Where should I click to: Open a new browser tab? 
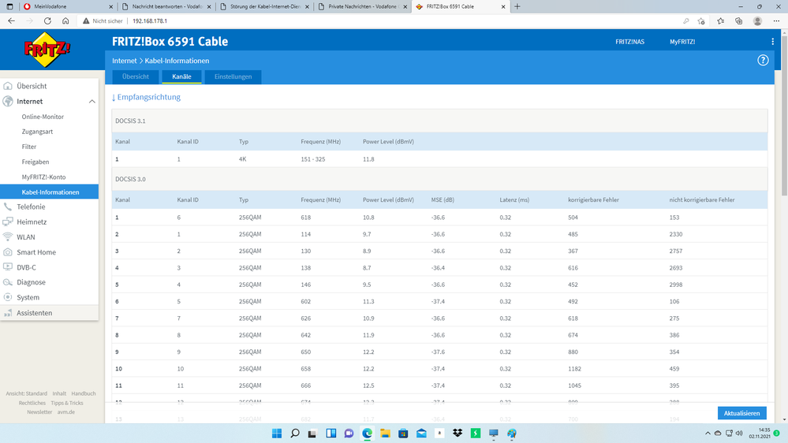point(517,6)
